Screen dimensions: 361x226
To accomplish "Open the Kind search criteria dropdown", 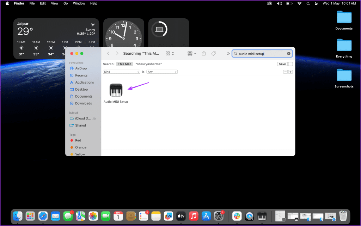I will click(x=122, y=72).
